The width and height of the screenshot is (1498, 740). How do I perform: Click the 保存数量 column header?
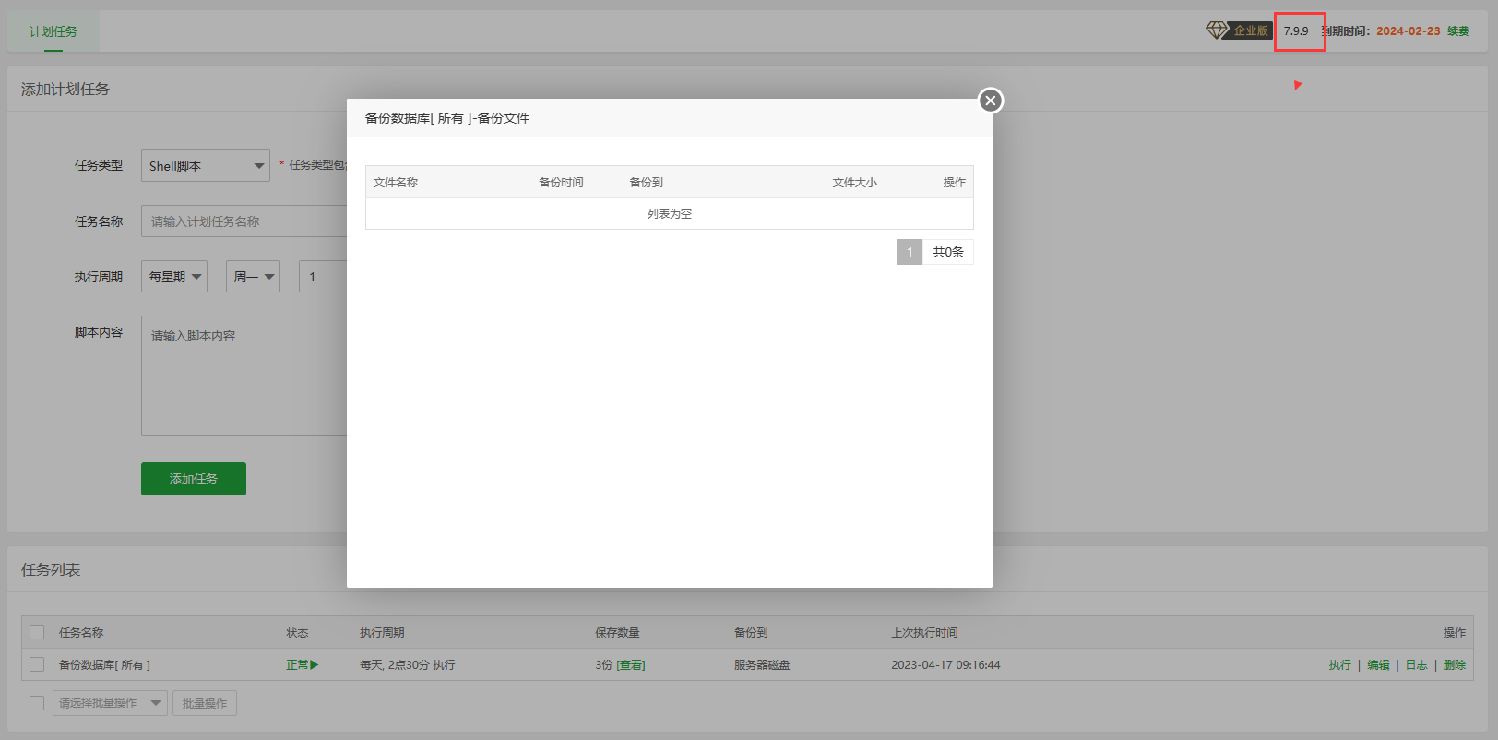(x=617, y=632)
